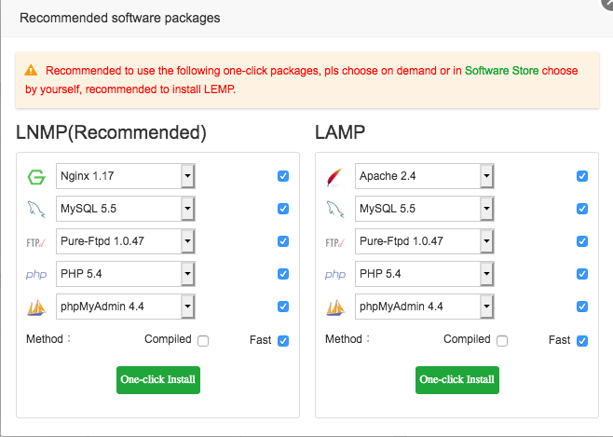The image size is (613, 437).
Task: Open the Nginx 1.17 version dropdown
Action: point(126,176)
